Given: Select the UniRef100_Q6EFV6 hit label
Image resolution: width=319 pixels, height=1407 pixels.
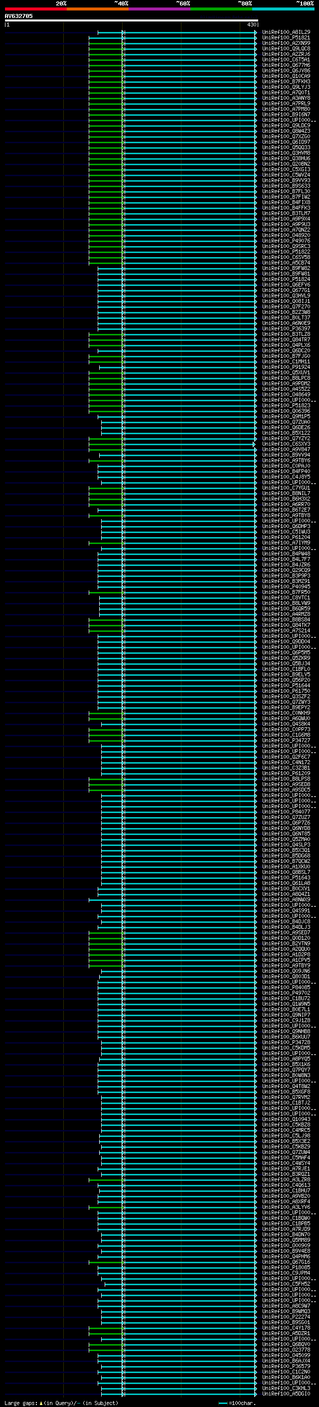Looking at the screenshot, I should tap(286, 284).
